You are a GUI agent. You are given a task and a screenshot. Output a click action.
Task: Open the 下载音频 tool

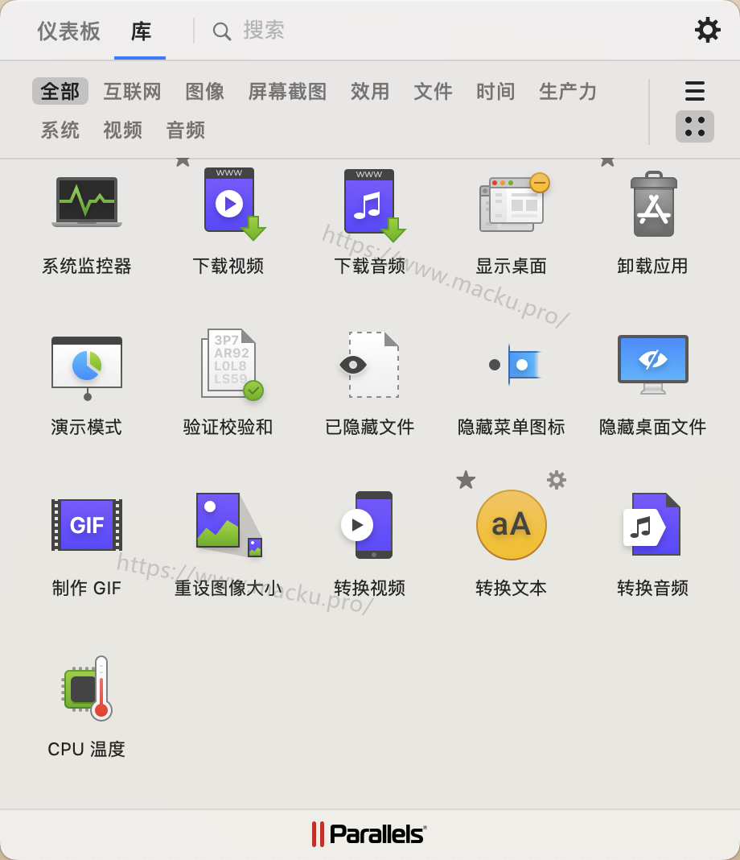pos(370,203)
